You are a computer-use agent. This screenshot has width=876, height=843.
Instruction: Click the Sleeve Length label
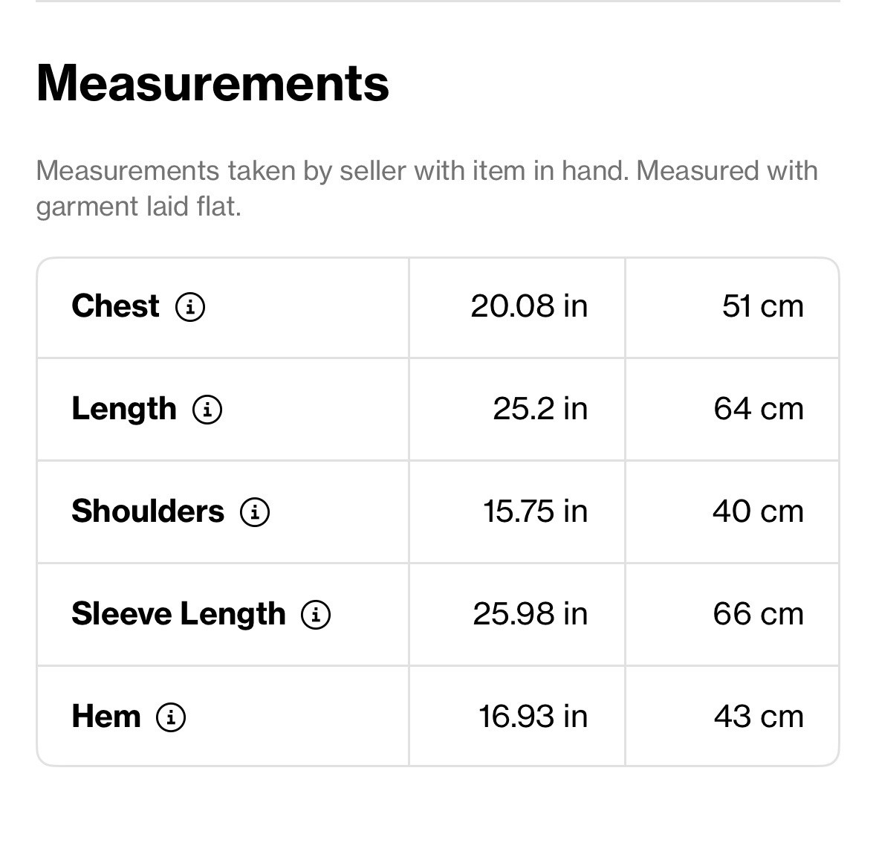click(x=179, y=614)
